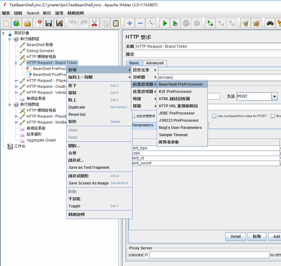Select RegEx User Parameters in the submenu
Screen dimensions: 281x266
(182, 128)
